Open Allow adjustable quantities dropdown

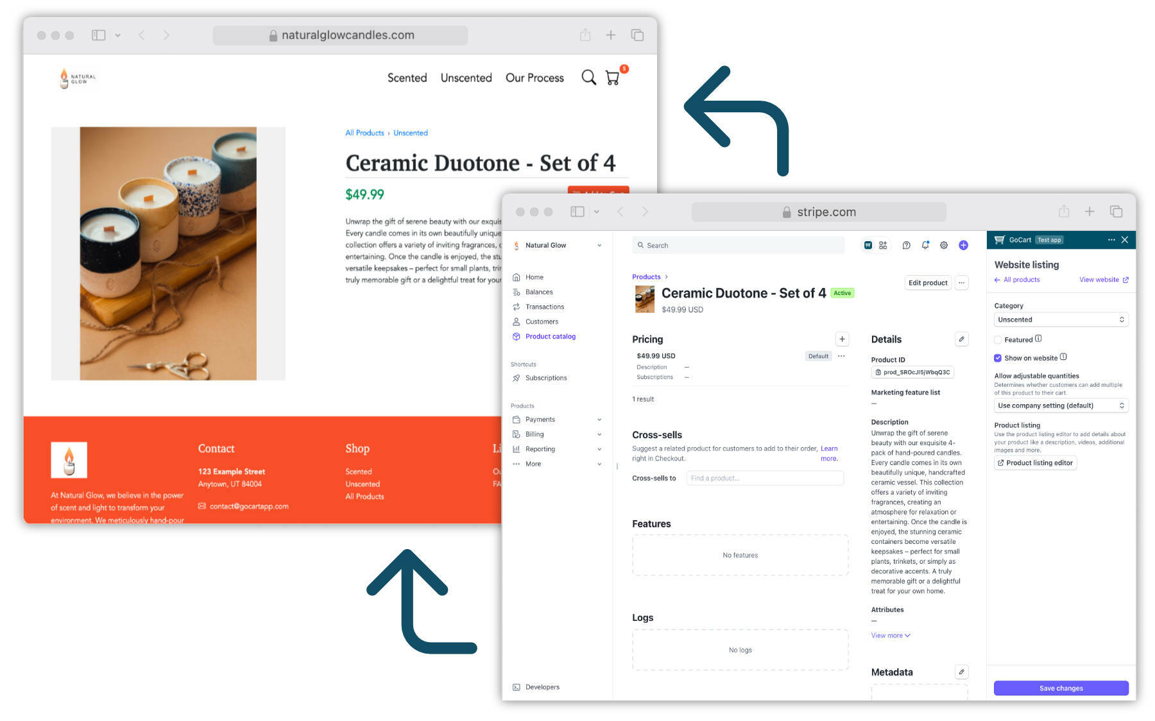[1061, 405]
